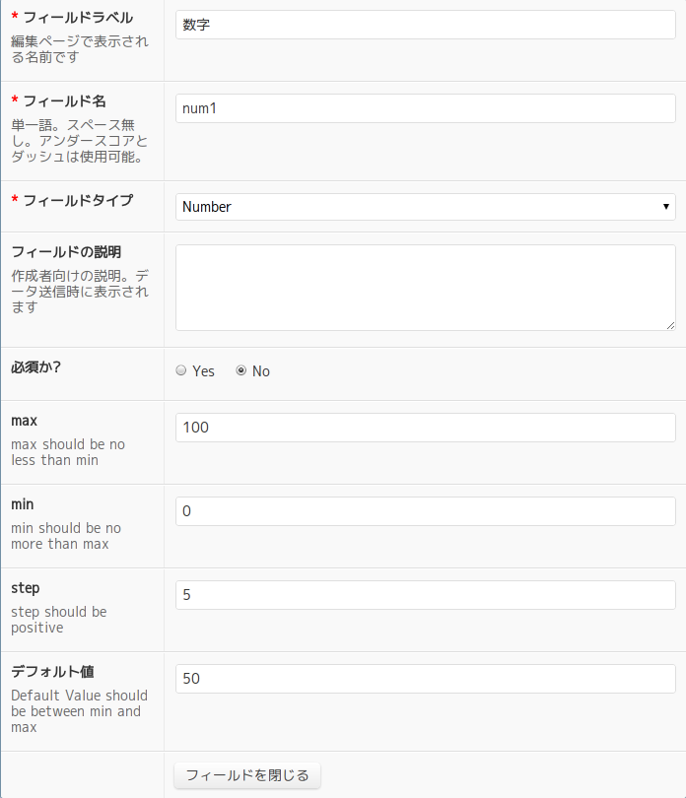
Task: Click the Yes label text
Action: 203,371
